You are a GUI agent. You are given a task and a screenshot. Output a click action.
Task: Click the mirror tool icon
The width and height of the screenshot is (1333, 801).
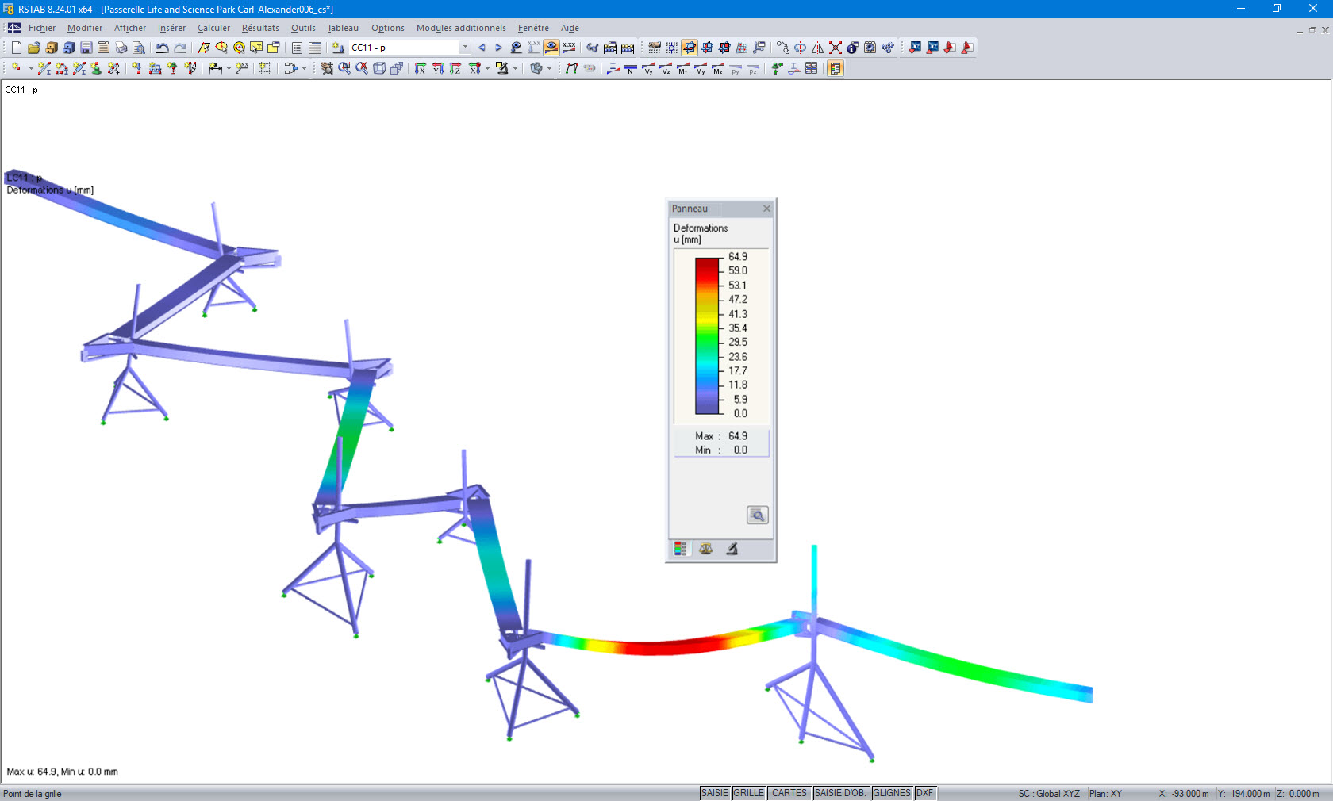pyautogui.click(x=818, y=48)
